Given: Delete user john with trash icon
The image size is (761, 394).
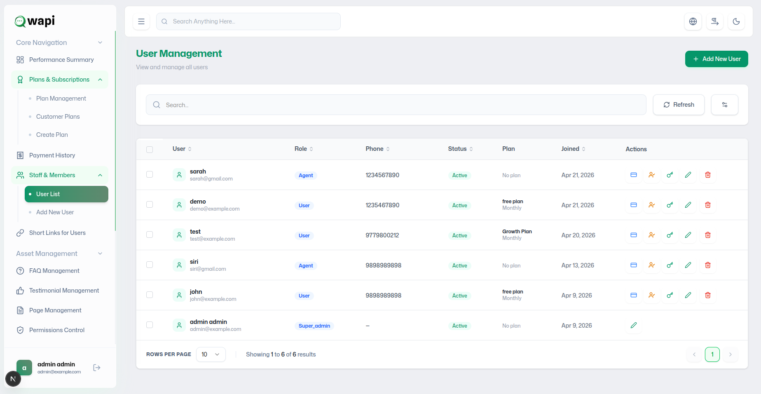Looking at the screenshot, I should click(x=708, y=295).
